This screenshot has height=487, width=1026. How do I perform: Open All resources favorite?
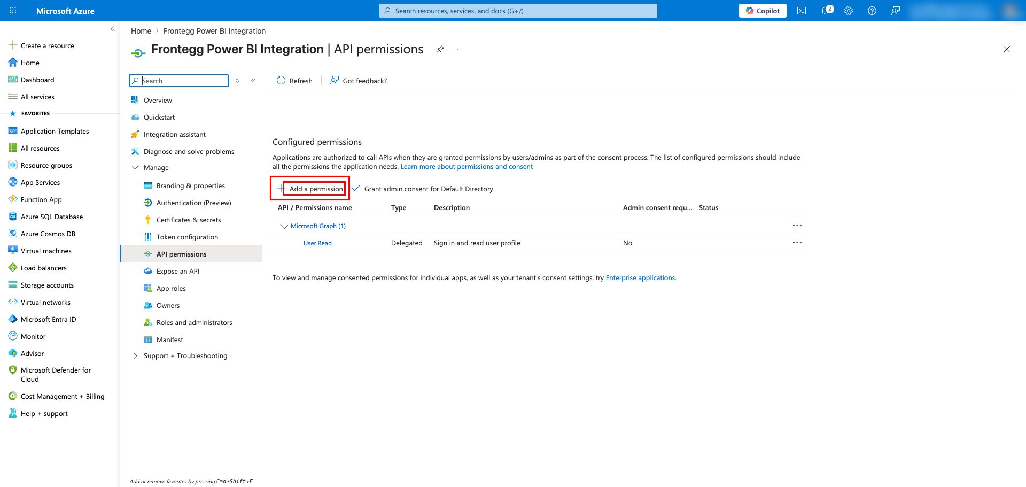point(40,148)
